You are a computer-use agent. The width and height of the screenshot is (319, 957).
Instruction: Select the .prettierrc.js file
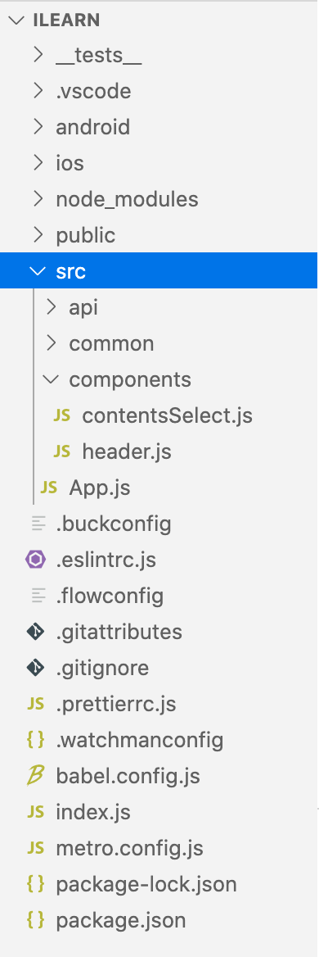click(x=115, y=704)
